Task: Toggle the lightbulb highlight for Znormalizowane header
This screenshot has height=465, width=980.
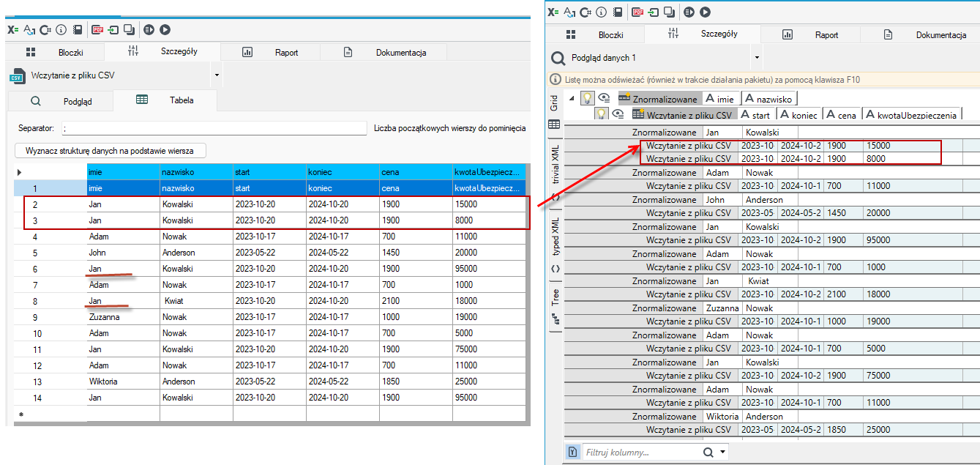Action: click(587, 98)
